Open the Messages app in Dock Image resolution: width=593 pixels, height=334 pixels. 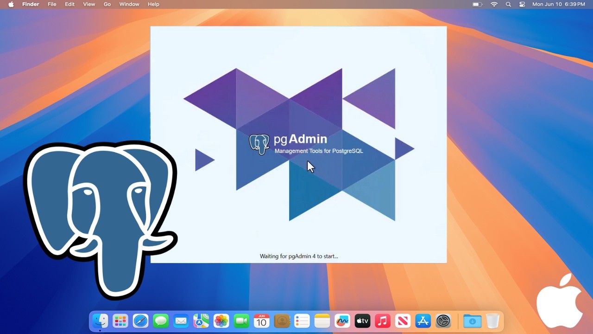(161, 321)
